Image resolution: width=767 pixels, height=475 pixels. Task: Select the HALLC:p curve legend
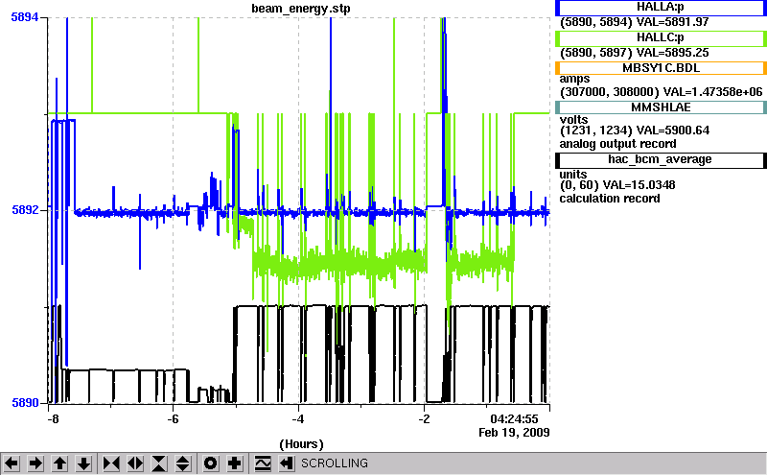point(661,37)
